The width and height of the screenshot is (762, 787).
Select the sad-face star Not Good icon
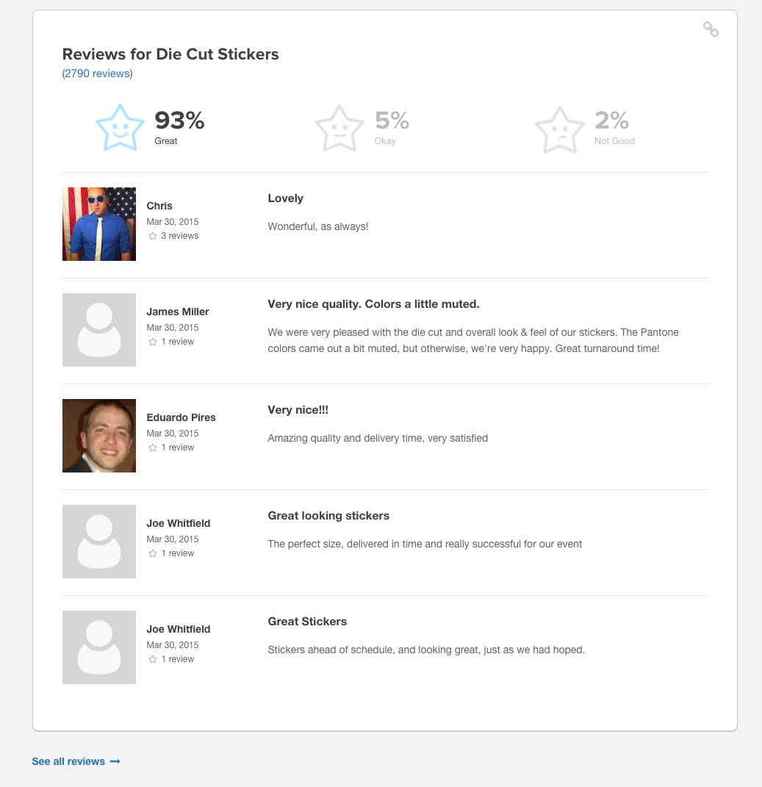coord(559,129)
